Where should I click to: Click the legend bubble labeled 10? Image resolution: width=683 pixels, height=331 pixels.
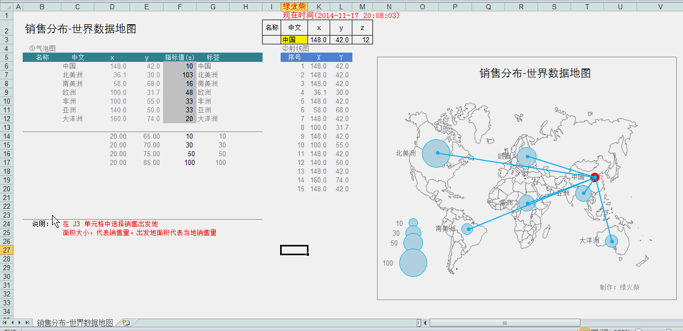click(x=413, y=223)
